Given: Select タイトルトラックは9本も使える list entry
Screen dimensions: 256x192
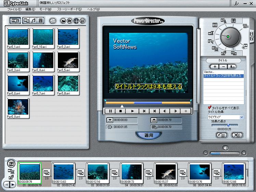Looking at the screenshot, I should click(x=223, y=76).
